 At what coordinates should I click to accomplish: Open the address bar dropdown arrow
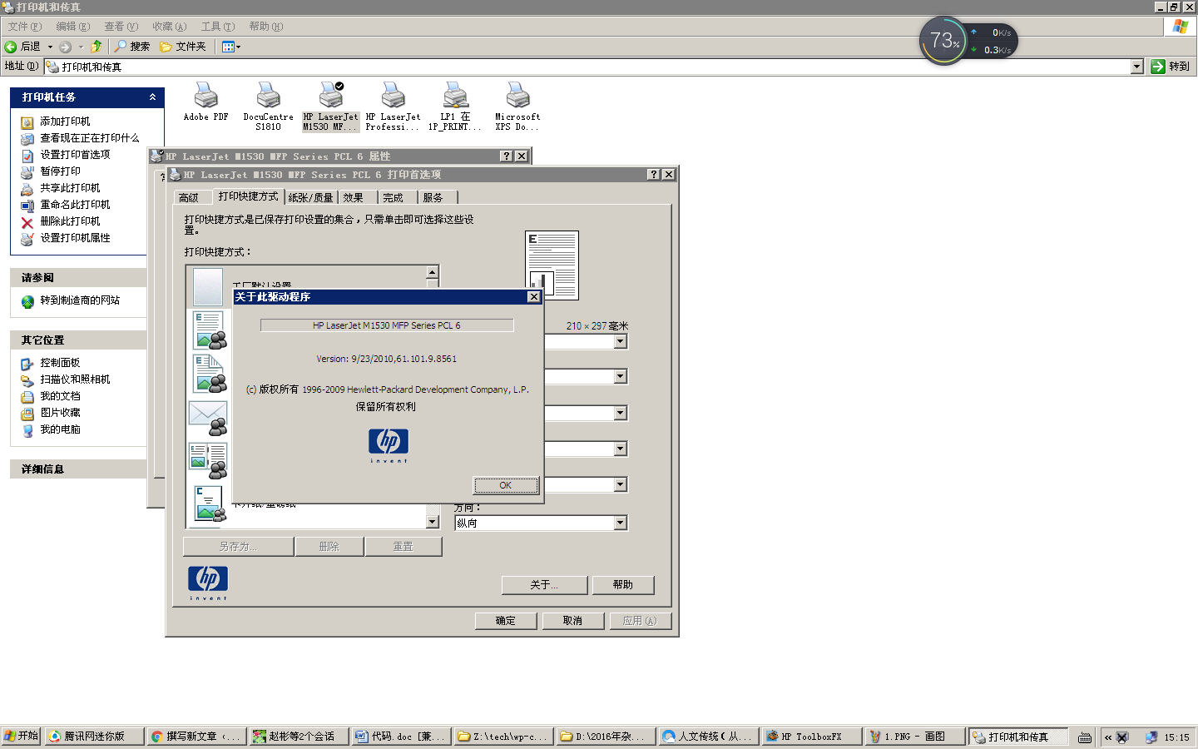pos(1137,67)
